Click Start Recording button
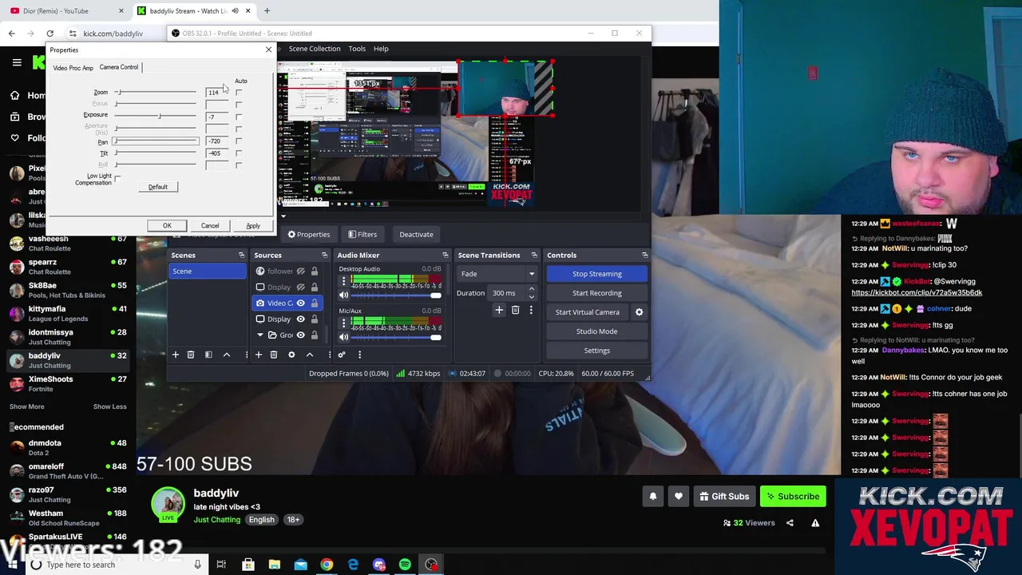 click(596, 293)
